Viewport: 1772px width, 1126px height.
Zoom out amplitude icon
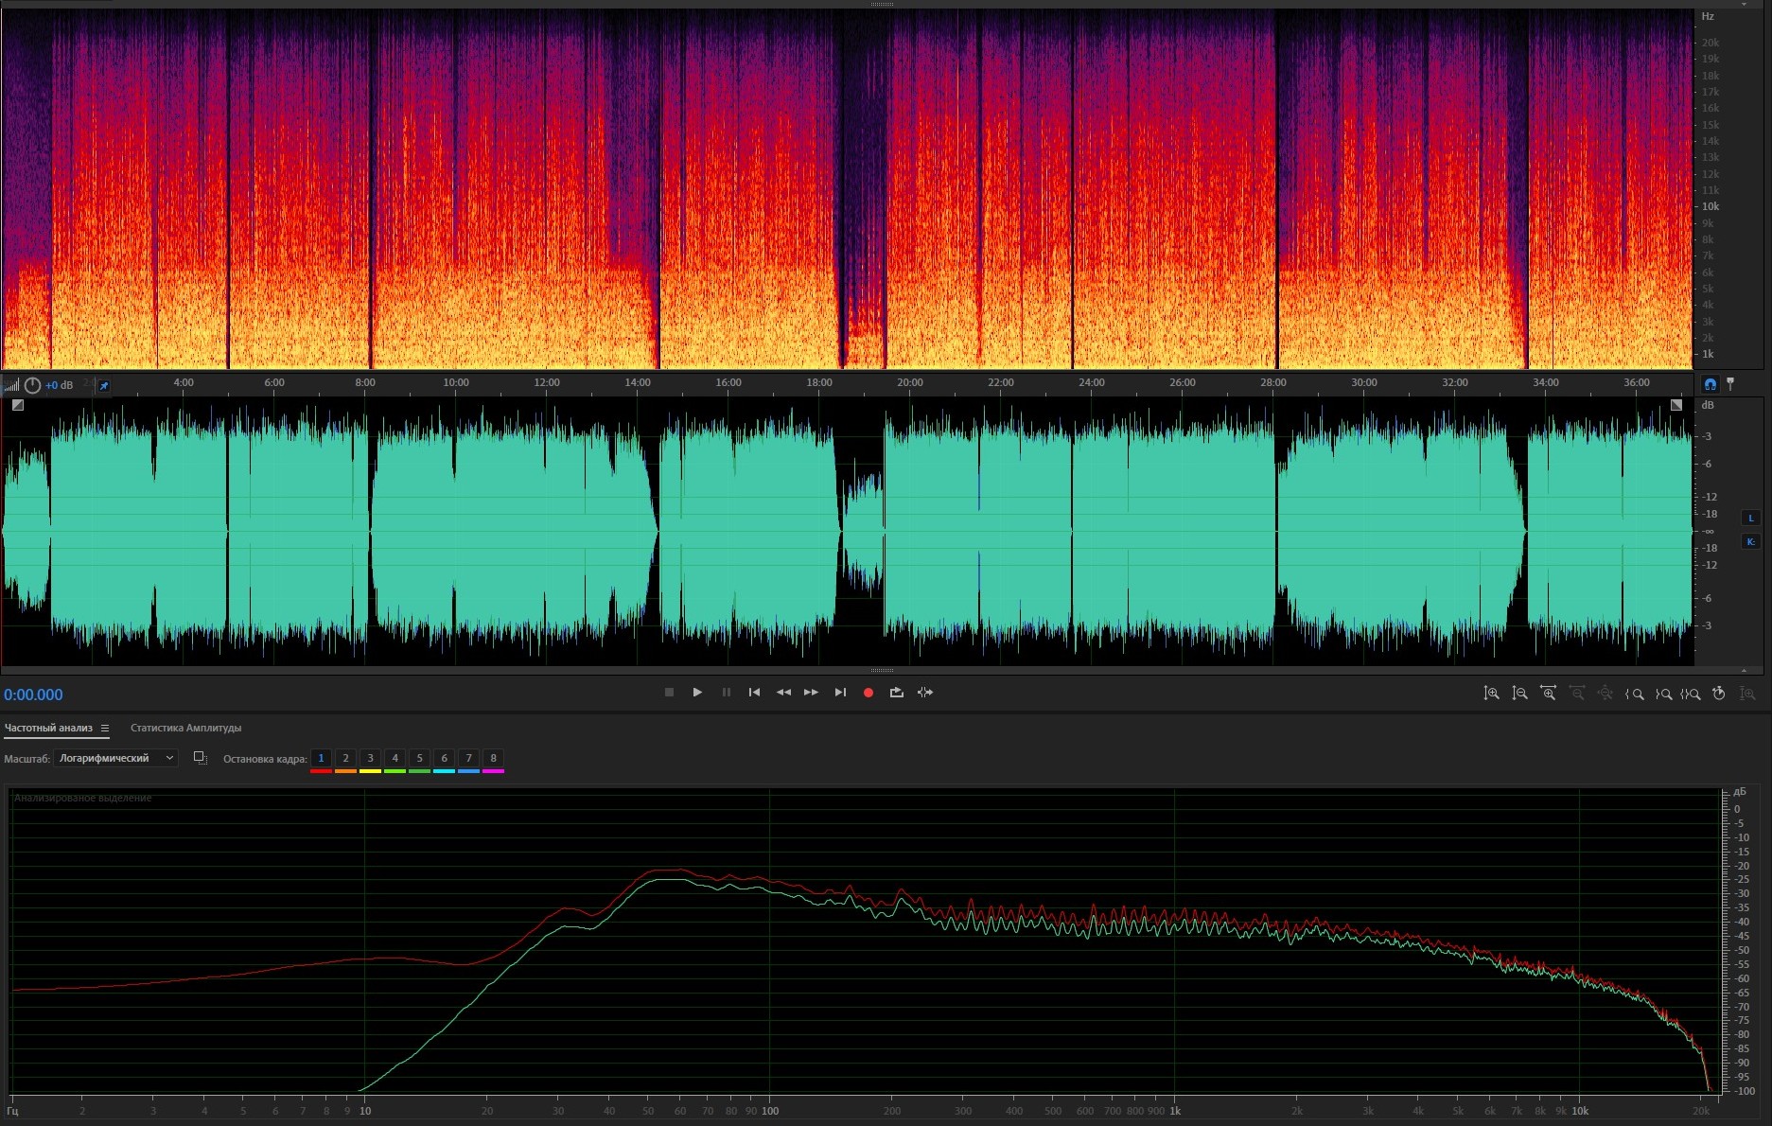click(x=1519, y=694)
